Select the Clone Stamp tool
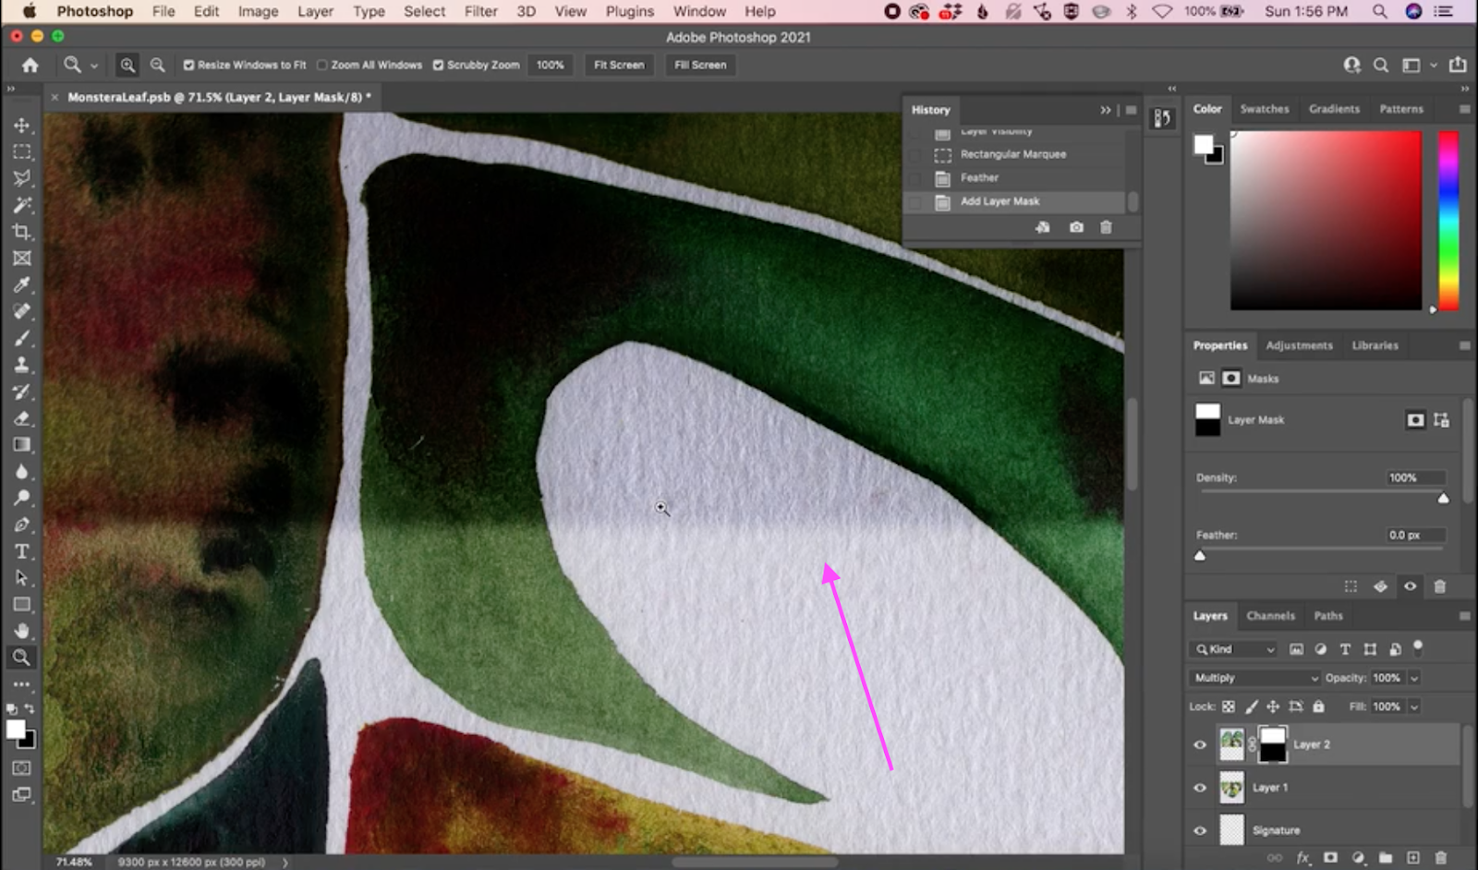Image resolution: width=1478 pixels, height=870 pixels. 22,364
